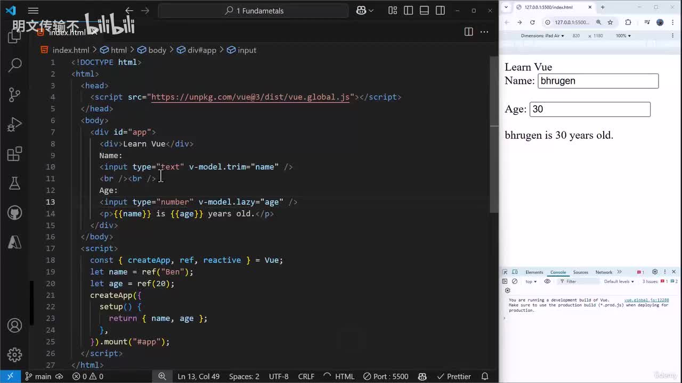682x383 pixels.
Task: Click Prettier in status bar
Action: [454, 376]
